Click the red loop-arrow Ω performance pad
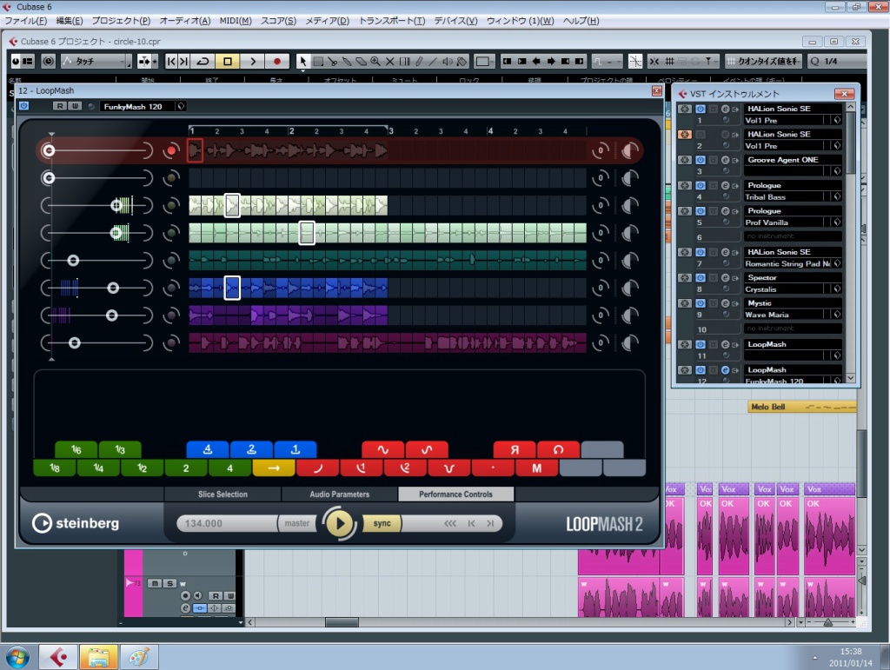Screen dimensions: 890x670 point(559,449)
